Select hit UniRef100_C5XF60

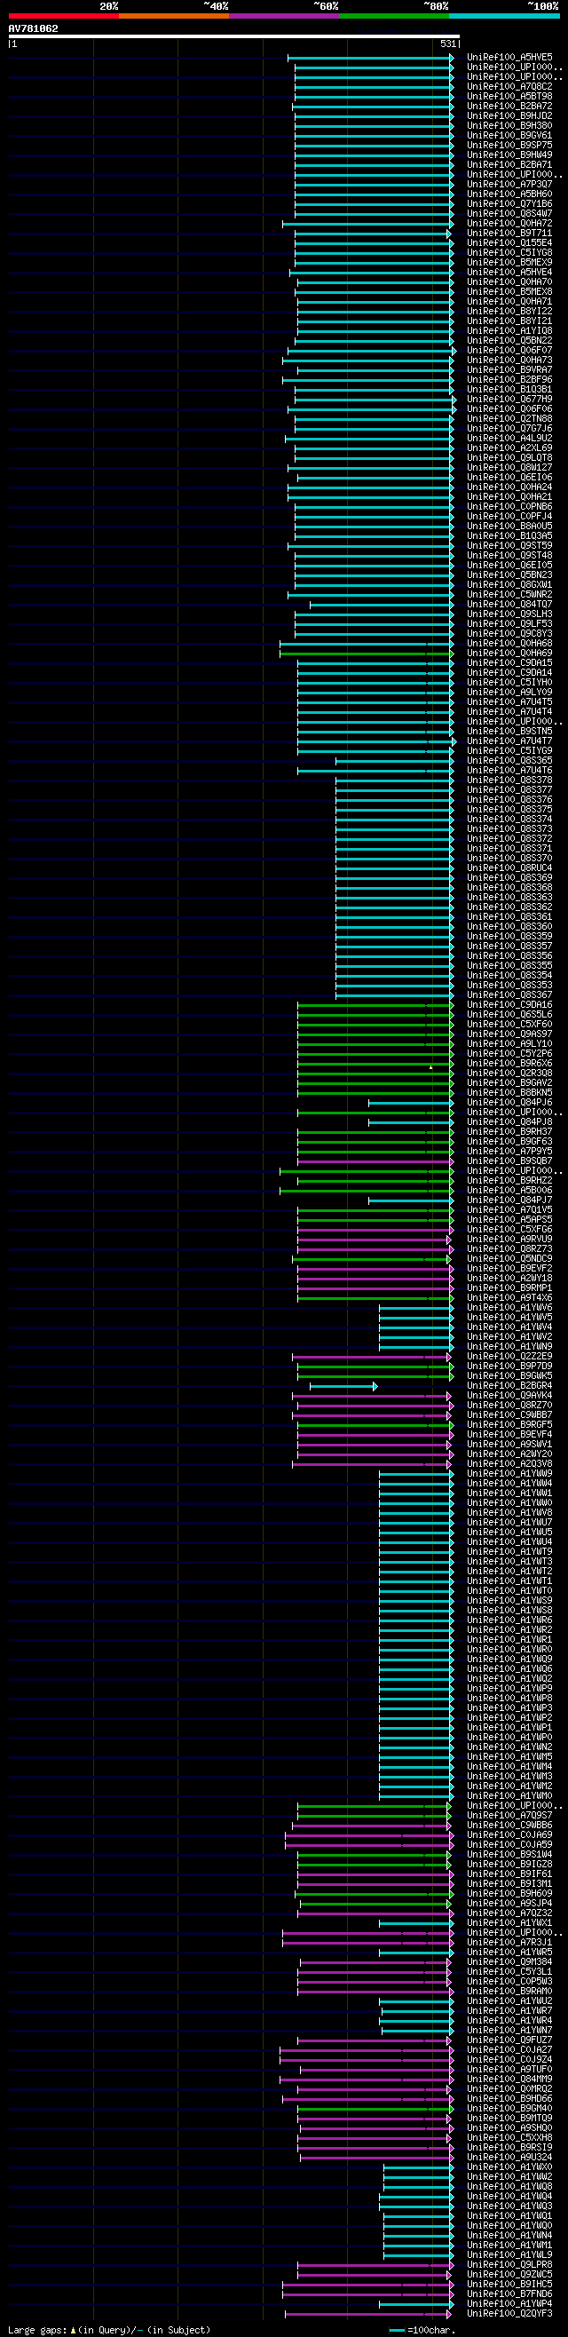509,1025
